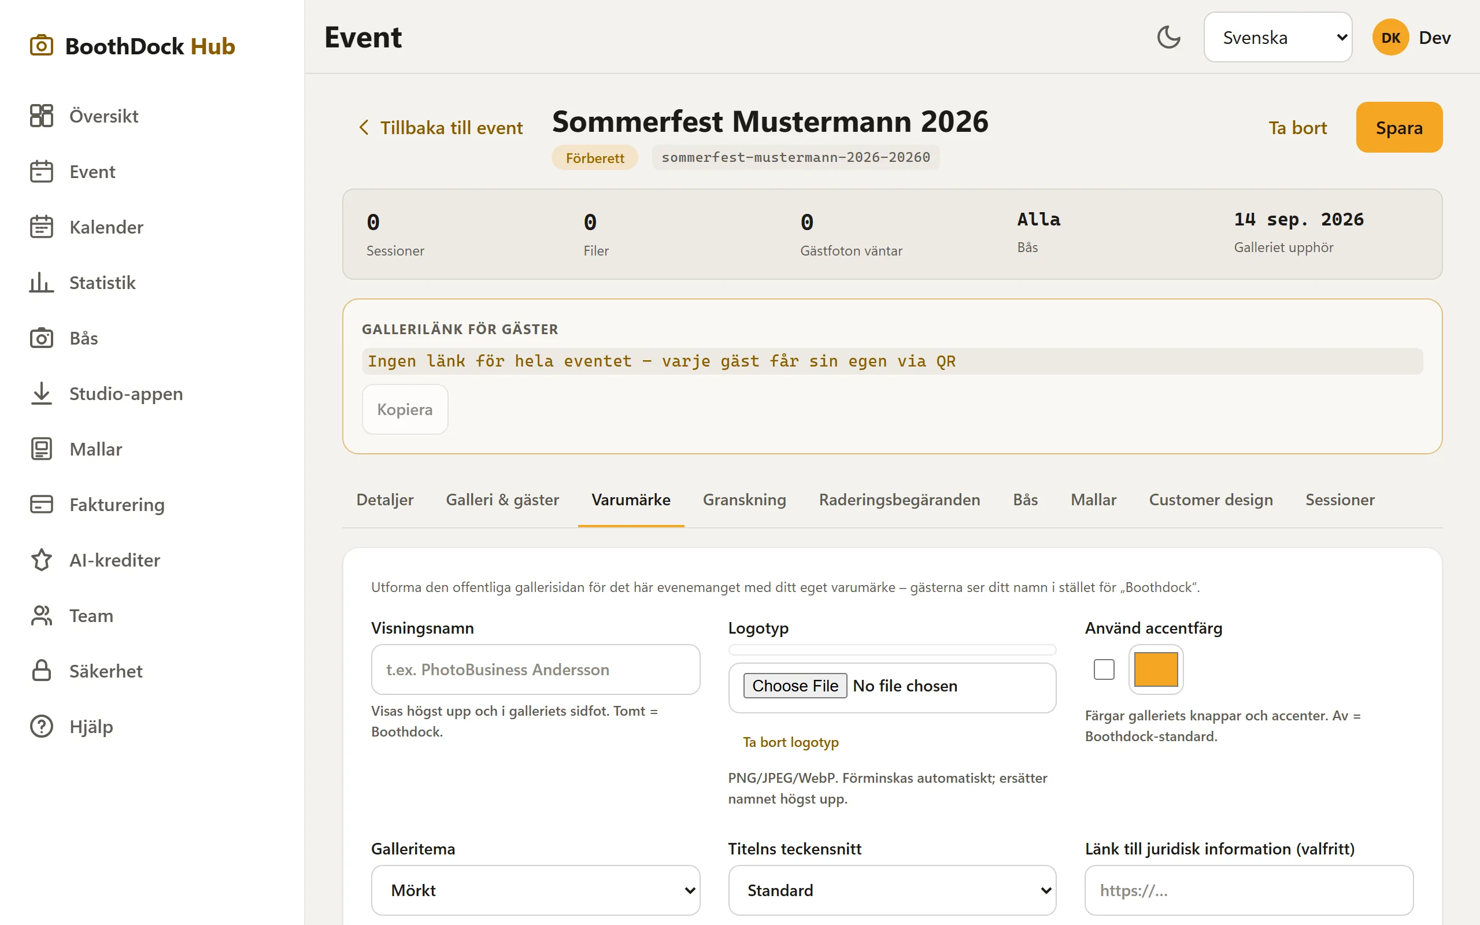Enable the Använd accentfärg checkbox
The width and height of the screenshot is (1480, 925).
coord(1104,669)
